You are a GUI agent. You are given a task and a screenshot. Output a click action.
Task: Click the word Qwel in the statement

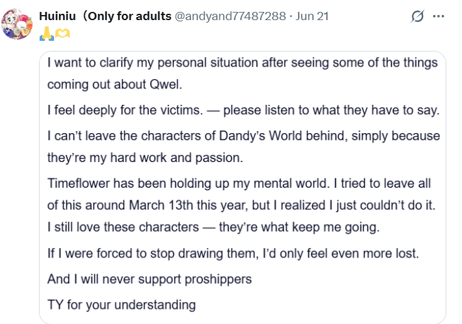(x=165, y=85)
